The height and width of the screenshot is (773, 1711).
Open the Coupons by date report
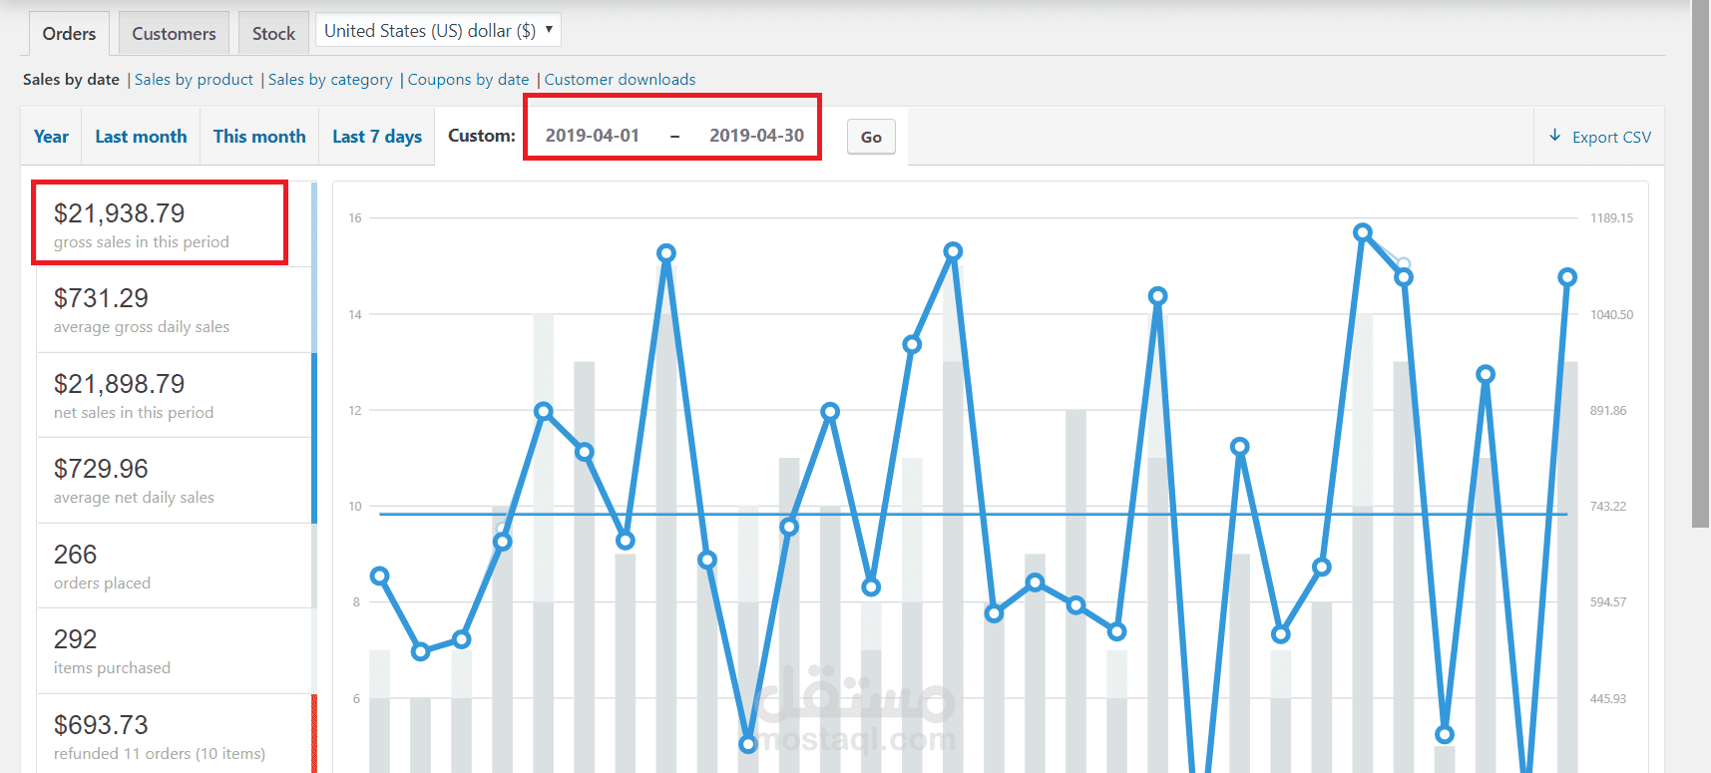point(468,80)
